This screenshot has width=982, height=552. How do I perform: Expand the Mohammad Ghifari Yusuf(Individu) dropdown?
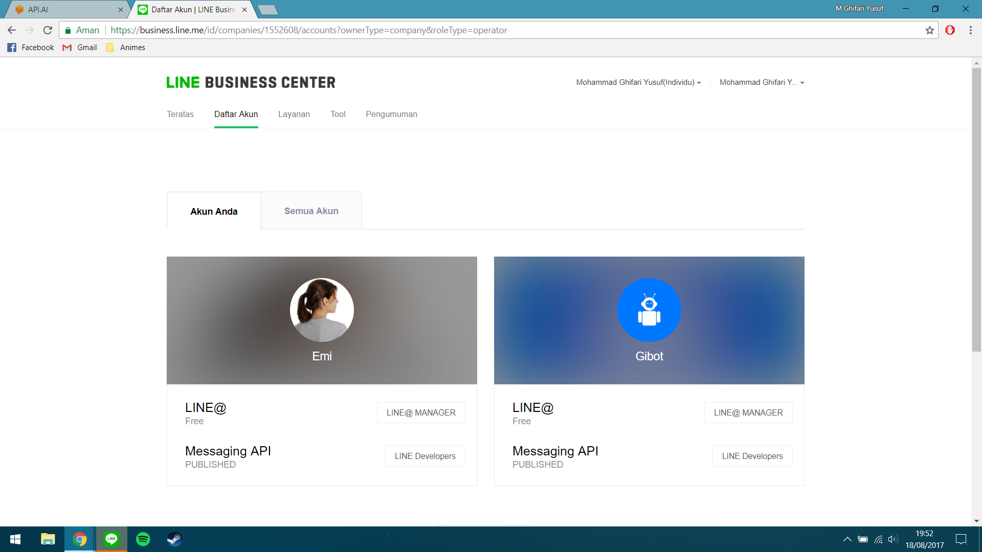click(x=638, y=82)
